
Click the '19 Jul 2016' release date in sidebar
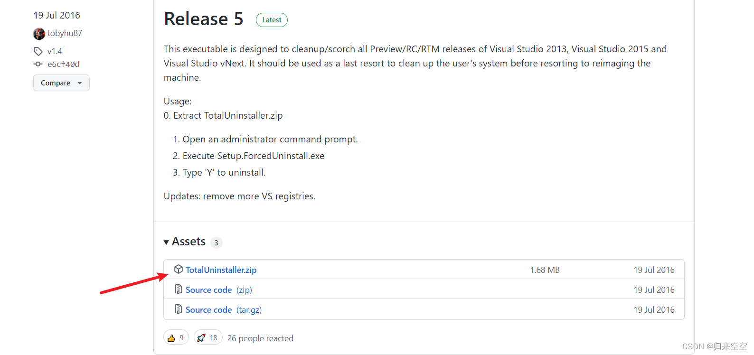(x=57, y=15)
